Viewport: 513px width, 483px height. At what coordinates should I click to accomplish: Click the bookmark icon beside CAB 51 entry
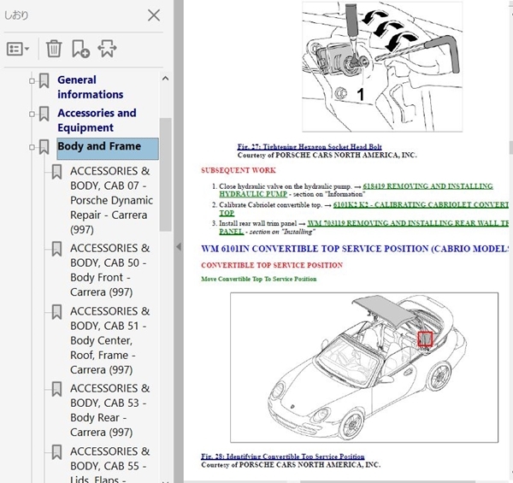[56, 312]
